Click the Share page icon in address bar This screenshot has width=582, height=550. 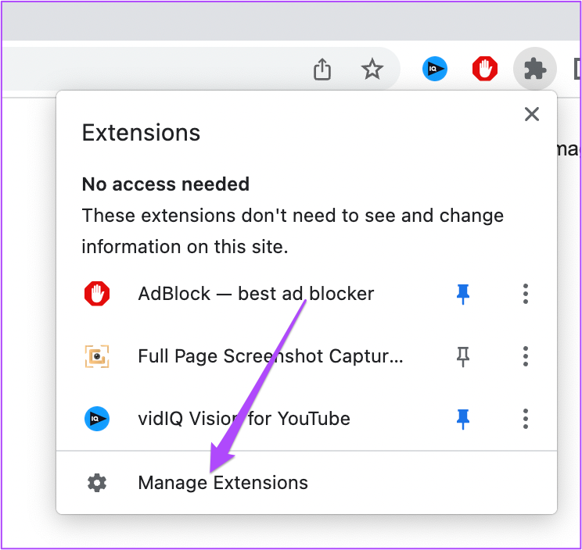point(322,70)
